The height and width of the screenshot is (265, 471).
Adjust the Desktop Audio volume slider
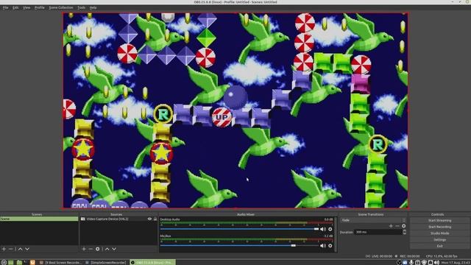coord(239,229)
